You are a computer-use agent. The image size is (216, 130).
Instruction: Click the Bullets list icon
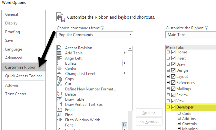coord(59,63)
